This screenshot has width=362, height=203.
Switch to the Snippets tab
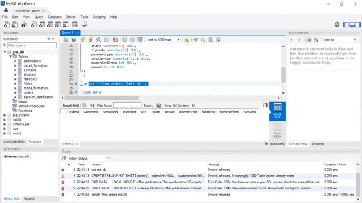tap(318, 144)
